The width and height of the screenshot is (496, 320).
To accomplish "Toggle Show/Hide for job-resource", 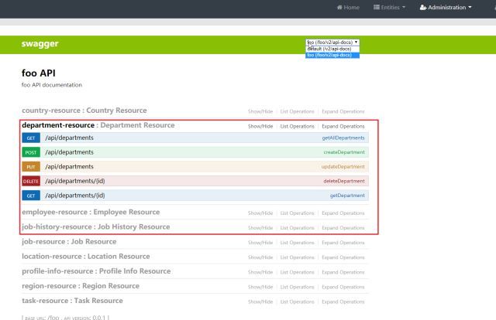I will click(260, 243).
